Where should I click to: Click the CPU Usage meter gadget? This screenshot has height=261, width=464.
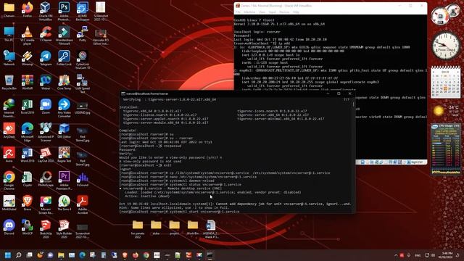(x=446, y=149)
